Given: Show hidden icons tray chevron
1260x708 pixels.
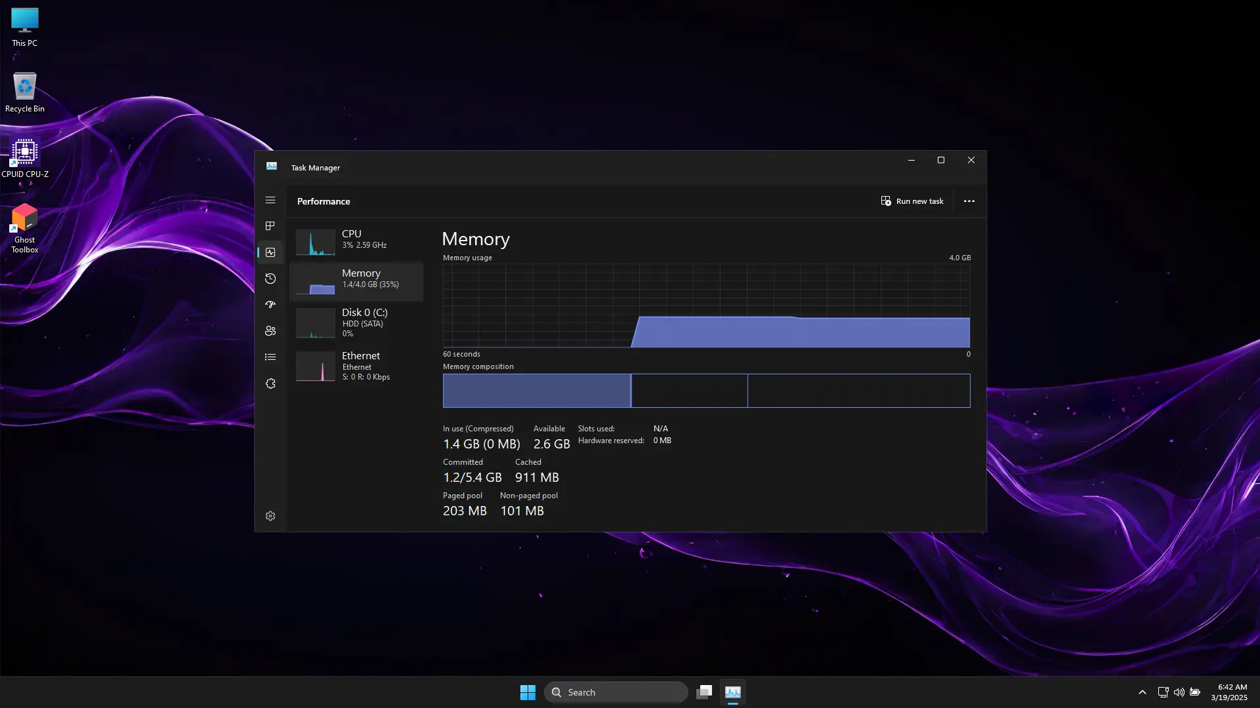Looking at the screenshot, I should (x=1142, y=692).
